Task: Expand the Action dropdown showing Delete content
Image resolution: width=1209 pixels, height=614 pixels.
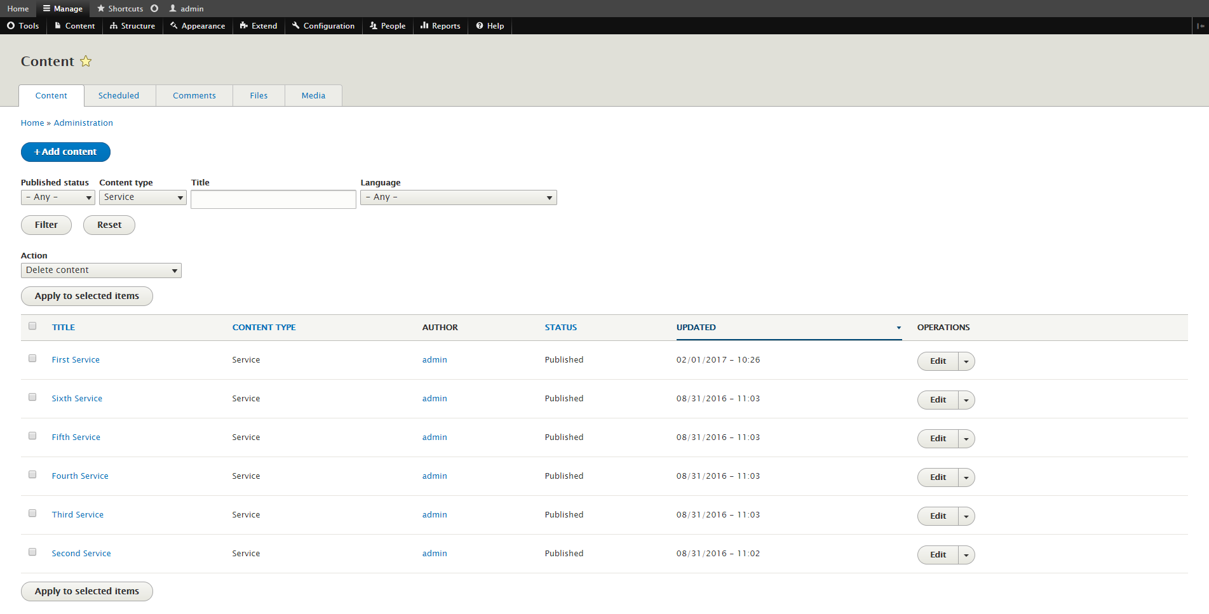Action: [x=101, y=270]
